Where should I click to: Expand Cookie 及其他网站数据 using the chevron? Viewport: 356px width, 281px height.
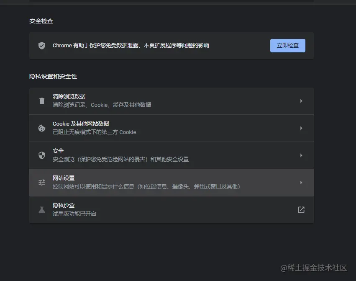301,128
